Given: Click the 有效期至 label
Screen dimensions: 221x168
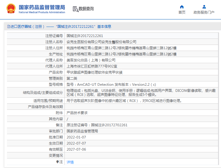Looking at the screenshot, I should pyautogui.click(x=56, y=149).
